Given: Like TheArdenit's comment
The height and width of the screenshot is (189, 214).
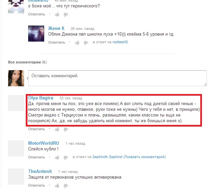Looking at the screenshot, I should tap(57, 186).
